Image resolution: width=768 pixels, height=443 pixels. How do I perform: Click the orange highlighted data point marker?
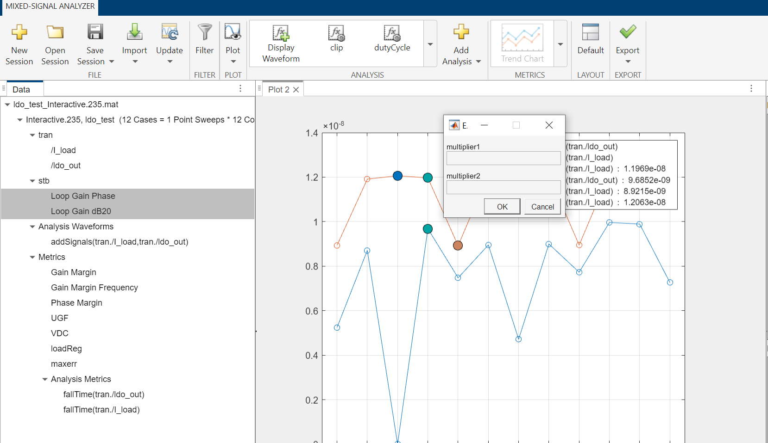coord(458,246)
